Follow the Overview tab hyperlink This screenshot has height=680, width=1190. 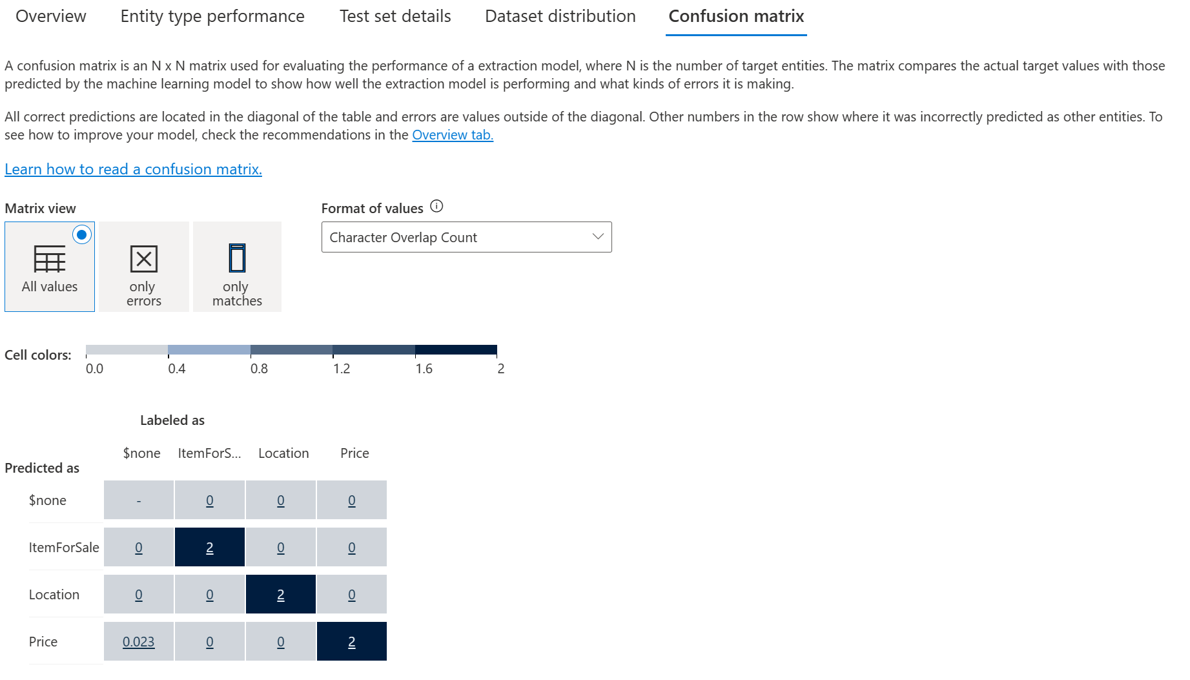coord(453,135)
